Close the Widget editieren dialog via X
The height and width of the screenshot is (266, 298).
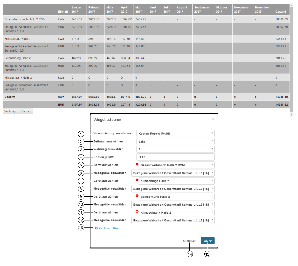(x=213, y=119)
